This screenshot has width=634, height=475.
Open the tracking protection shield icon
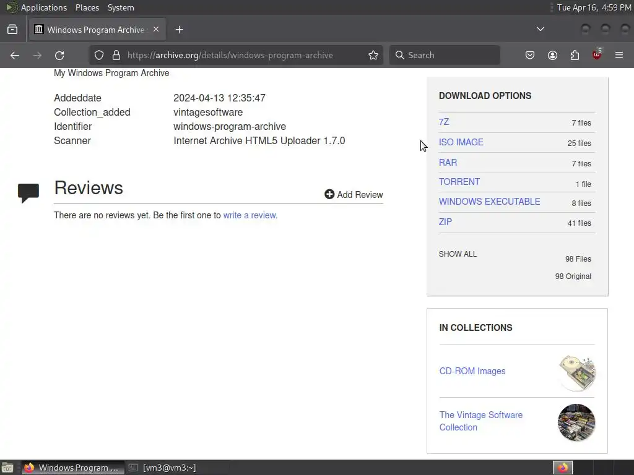point(99,55)
